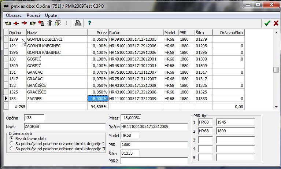281x169 pixels.
Task: Click the empty PBR2 field
Action: click(154, 161)
